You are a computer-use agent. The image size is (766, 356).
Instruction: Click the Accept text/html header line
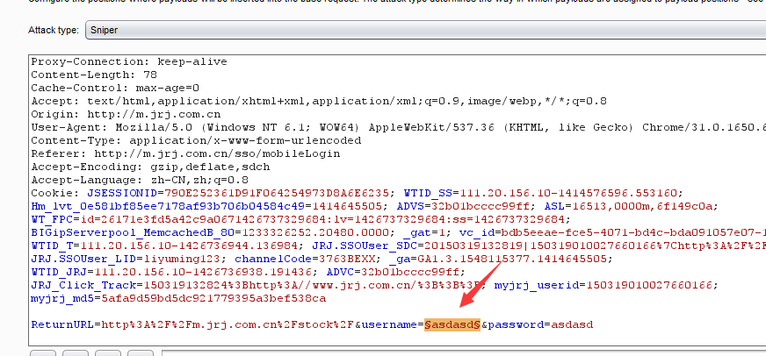(319, 102)
